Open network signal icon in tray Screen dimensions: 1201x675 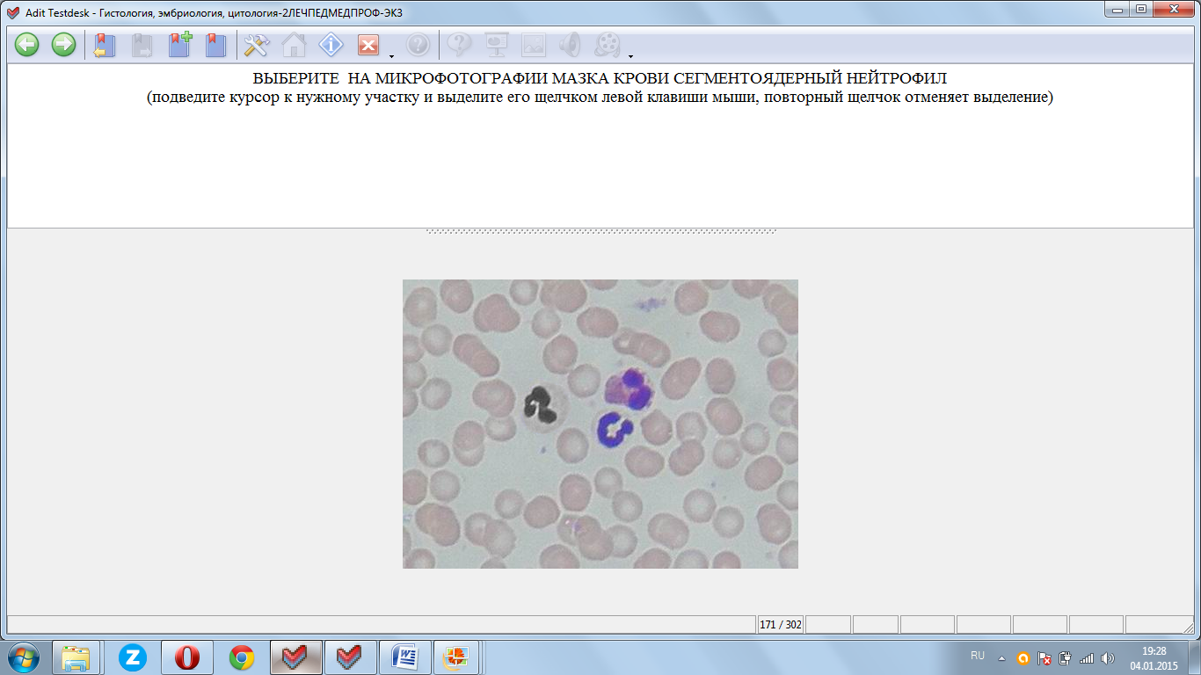coord(1087,657)
